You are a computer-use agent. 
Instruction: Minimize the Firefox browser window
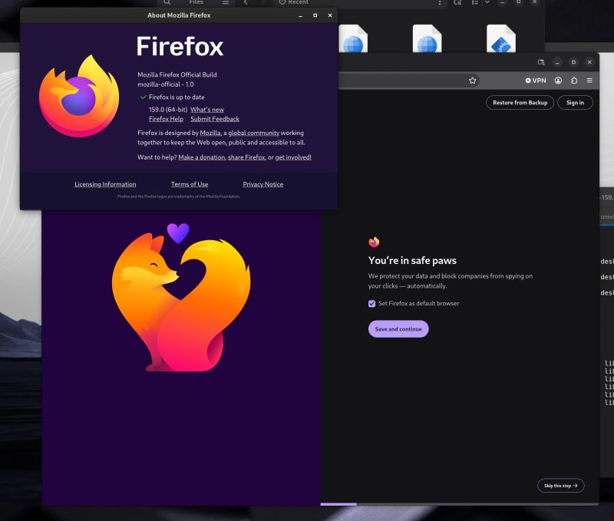tap(557, 62)
